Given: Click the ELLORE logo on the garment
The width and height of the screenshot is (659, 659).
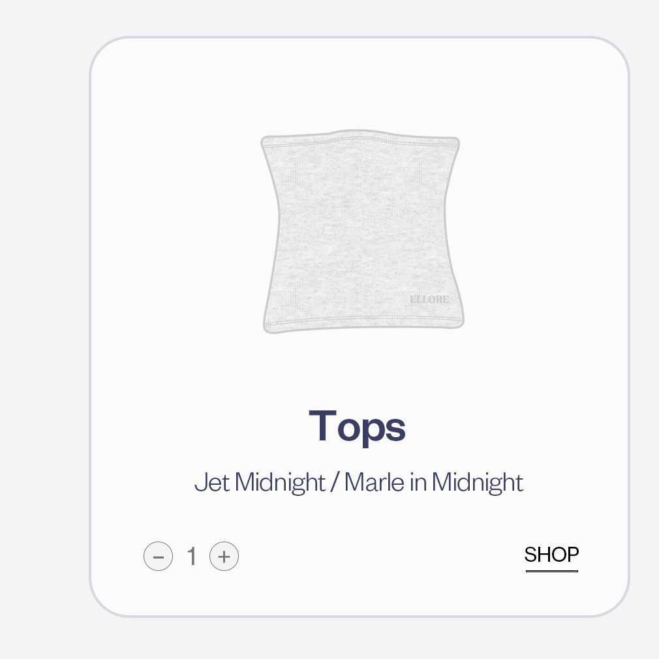Looking at the screenshot, I should pos(429,299).
